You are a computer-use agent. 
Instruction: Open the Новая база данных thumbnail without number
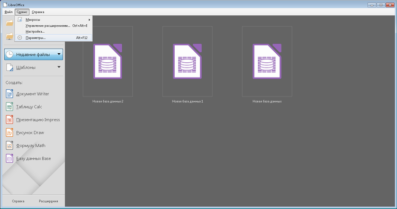tap(267, 61)
